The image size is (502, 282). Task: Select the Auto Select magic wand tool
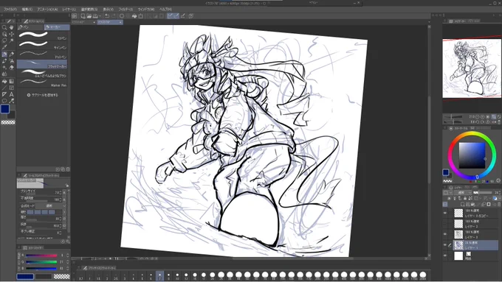[12, 40]
